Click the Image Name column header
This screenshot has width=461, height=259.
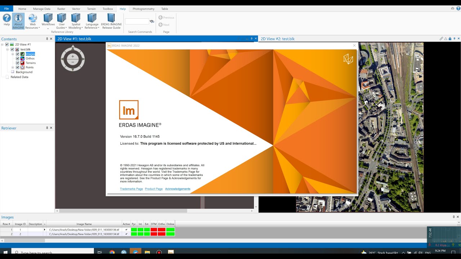pos(84,224)
